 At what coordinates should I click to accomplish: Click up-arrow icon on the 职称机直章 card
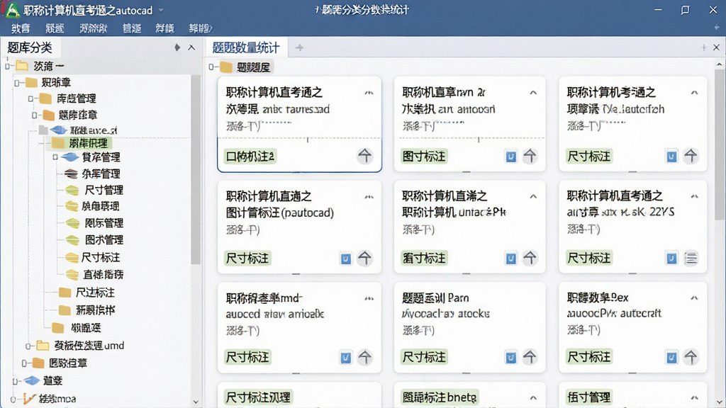530,156
